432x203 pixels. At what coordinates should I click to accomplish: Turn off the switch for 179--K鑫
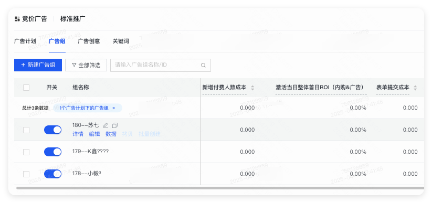52,152
